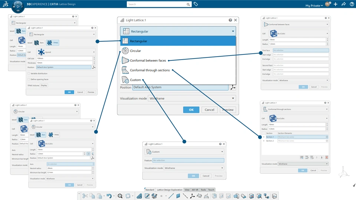
Task: Enable the Define opening faces checkbox
Action: [x=29, y=79]
